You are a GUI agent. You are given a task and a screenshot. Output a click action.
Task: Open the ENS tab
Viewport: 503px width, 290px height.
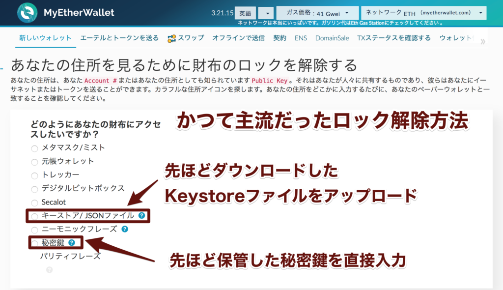301,38
